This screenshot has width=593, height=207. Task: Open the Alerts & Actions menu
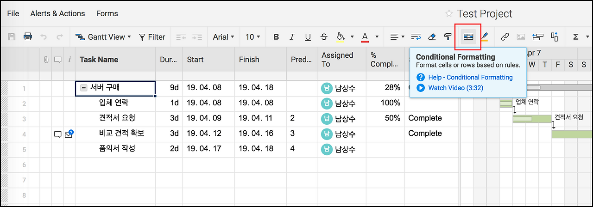[57, 13]
